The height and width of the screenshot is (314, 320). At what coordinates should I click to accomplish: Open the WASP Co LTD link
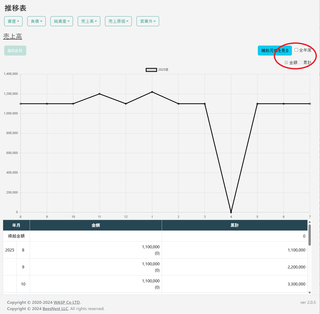click(67, 302)
